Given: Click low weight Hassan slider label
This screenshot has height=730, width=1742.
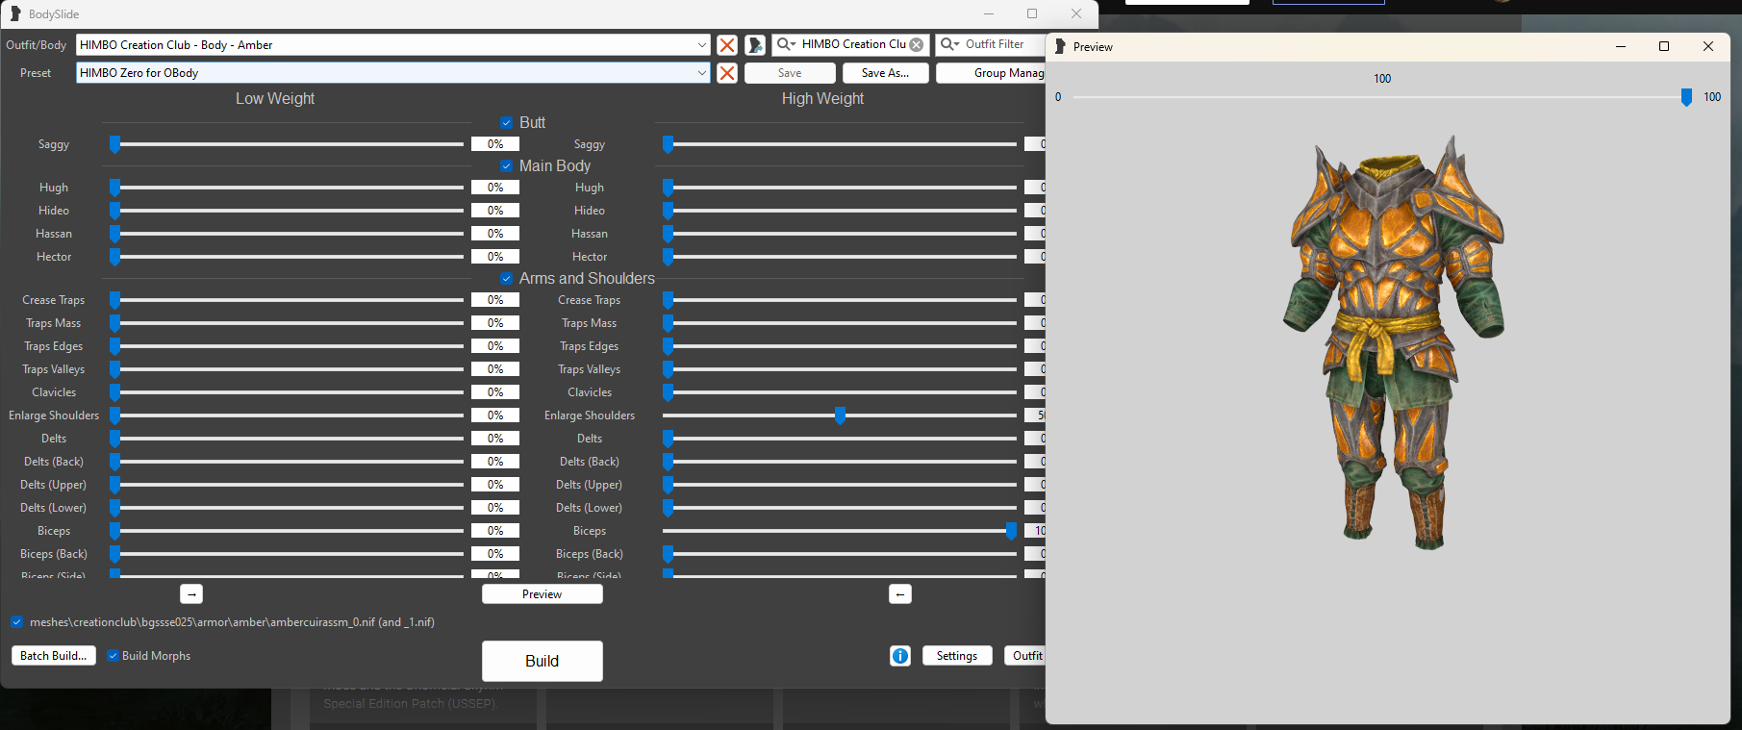Looking at the screenshot, I should [x=54, y=234].
